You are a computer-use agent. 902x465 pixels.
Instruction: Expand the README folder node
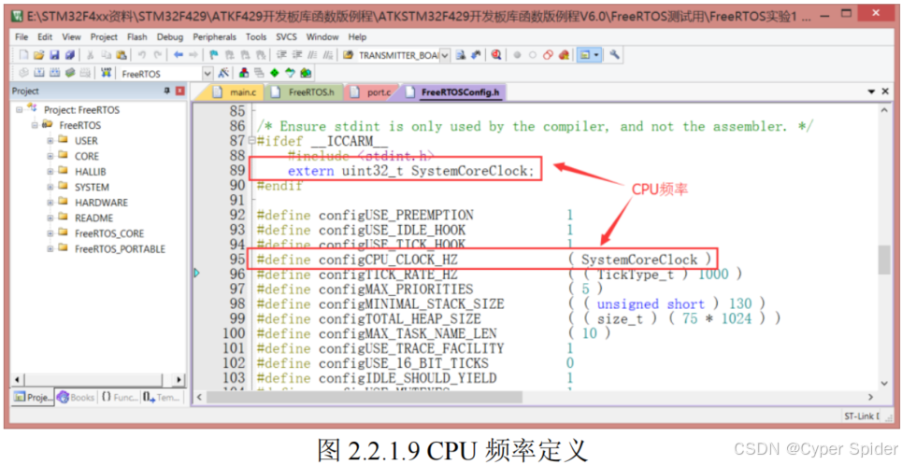pos(50,218)
